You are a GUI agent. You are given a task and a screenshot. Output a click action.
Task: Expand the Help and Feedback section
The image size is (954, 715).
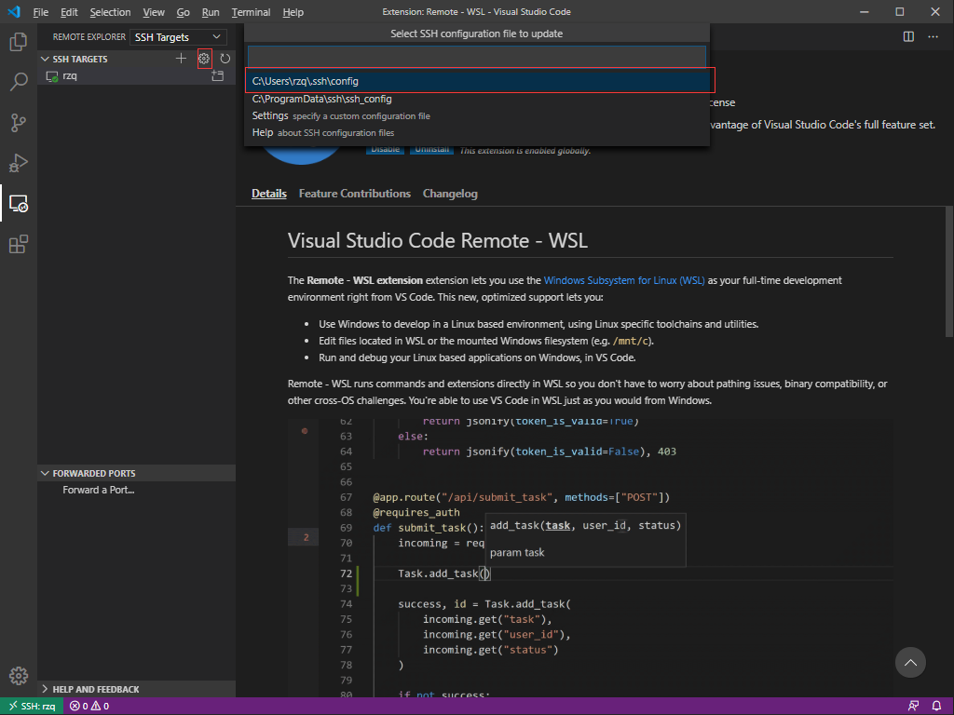(x=43, y=689)
